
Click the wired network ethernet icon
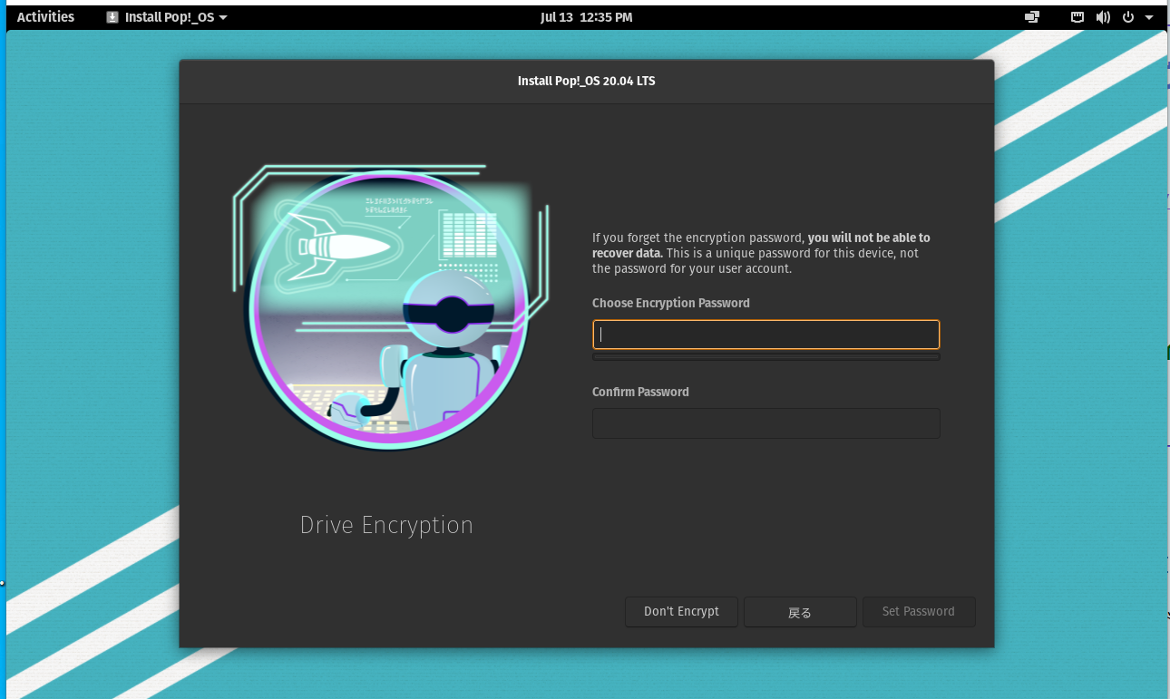[1078, 17]
